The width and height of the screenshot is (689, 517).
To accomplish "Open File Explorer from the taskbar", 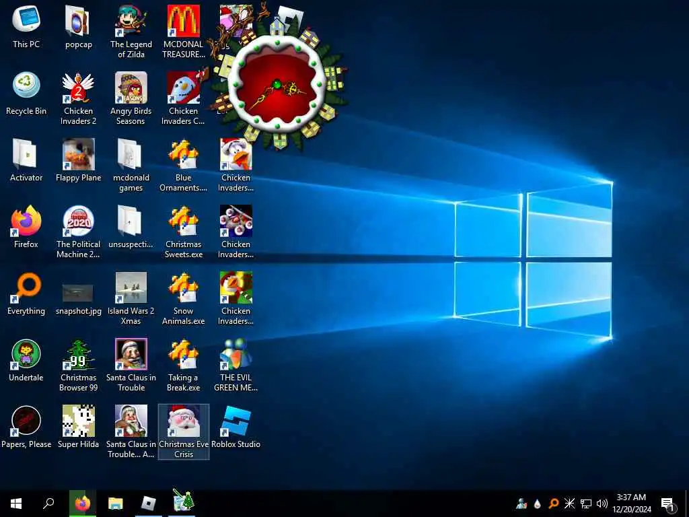I will (x=116, y=504).
